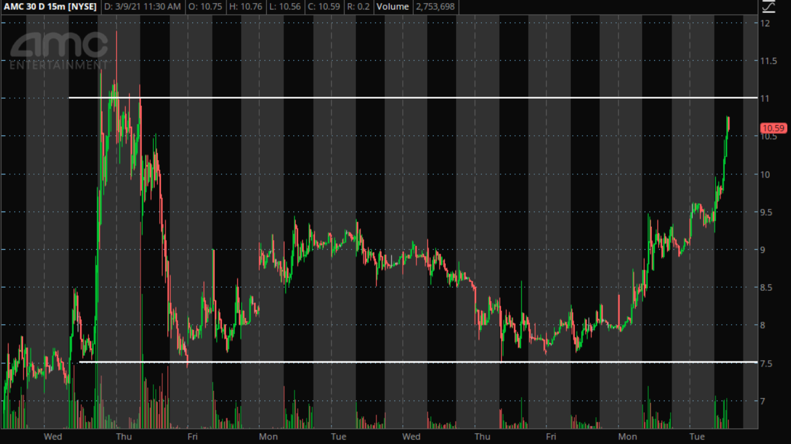Viewport: 791px width, 444px height.
Task: Click the first Mon label on time axis
Action: tap(268, 436)
